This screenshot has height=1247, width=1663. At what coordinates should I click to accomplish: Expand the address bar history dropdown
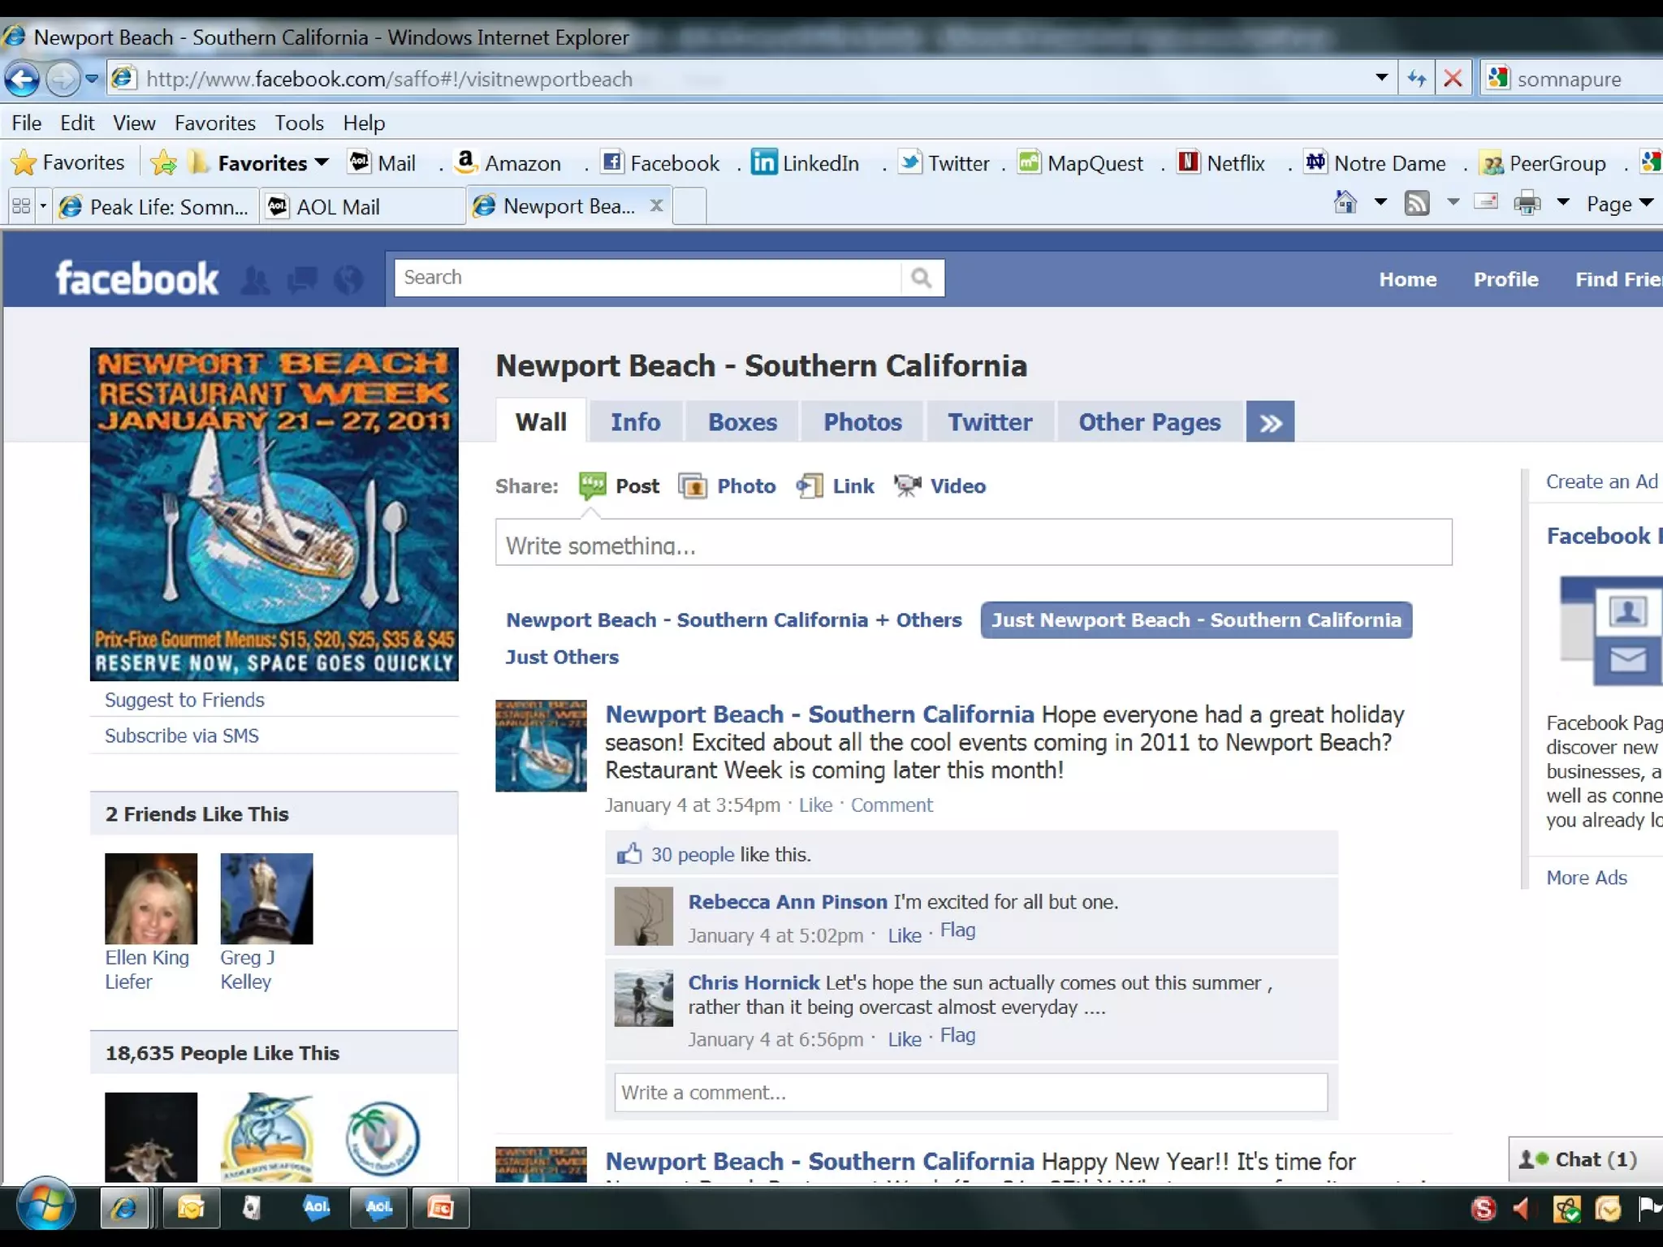coord(1381,78)
